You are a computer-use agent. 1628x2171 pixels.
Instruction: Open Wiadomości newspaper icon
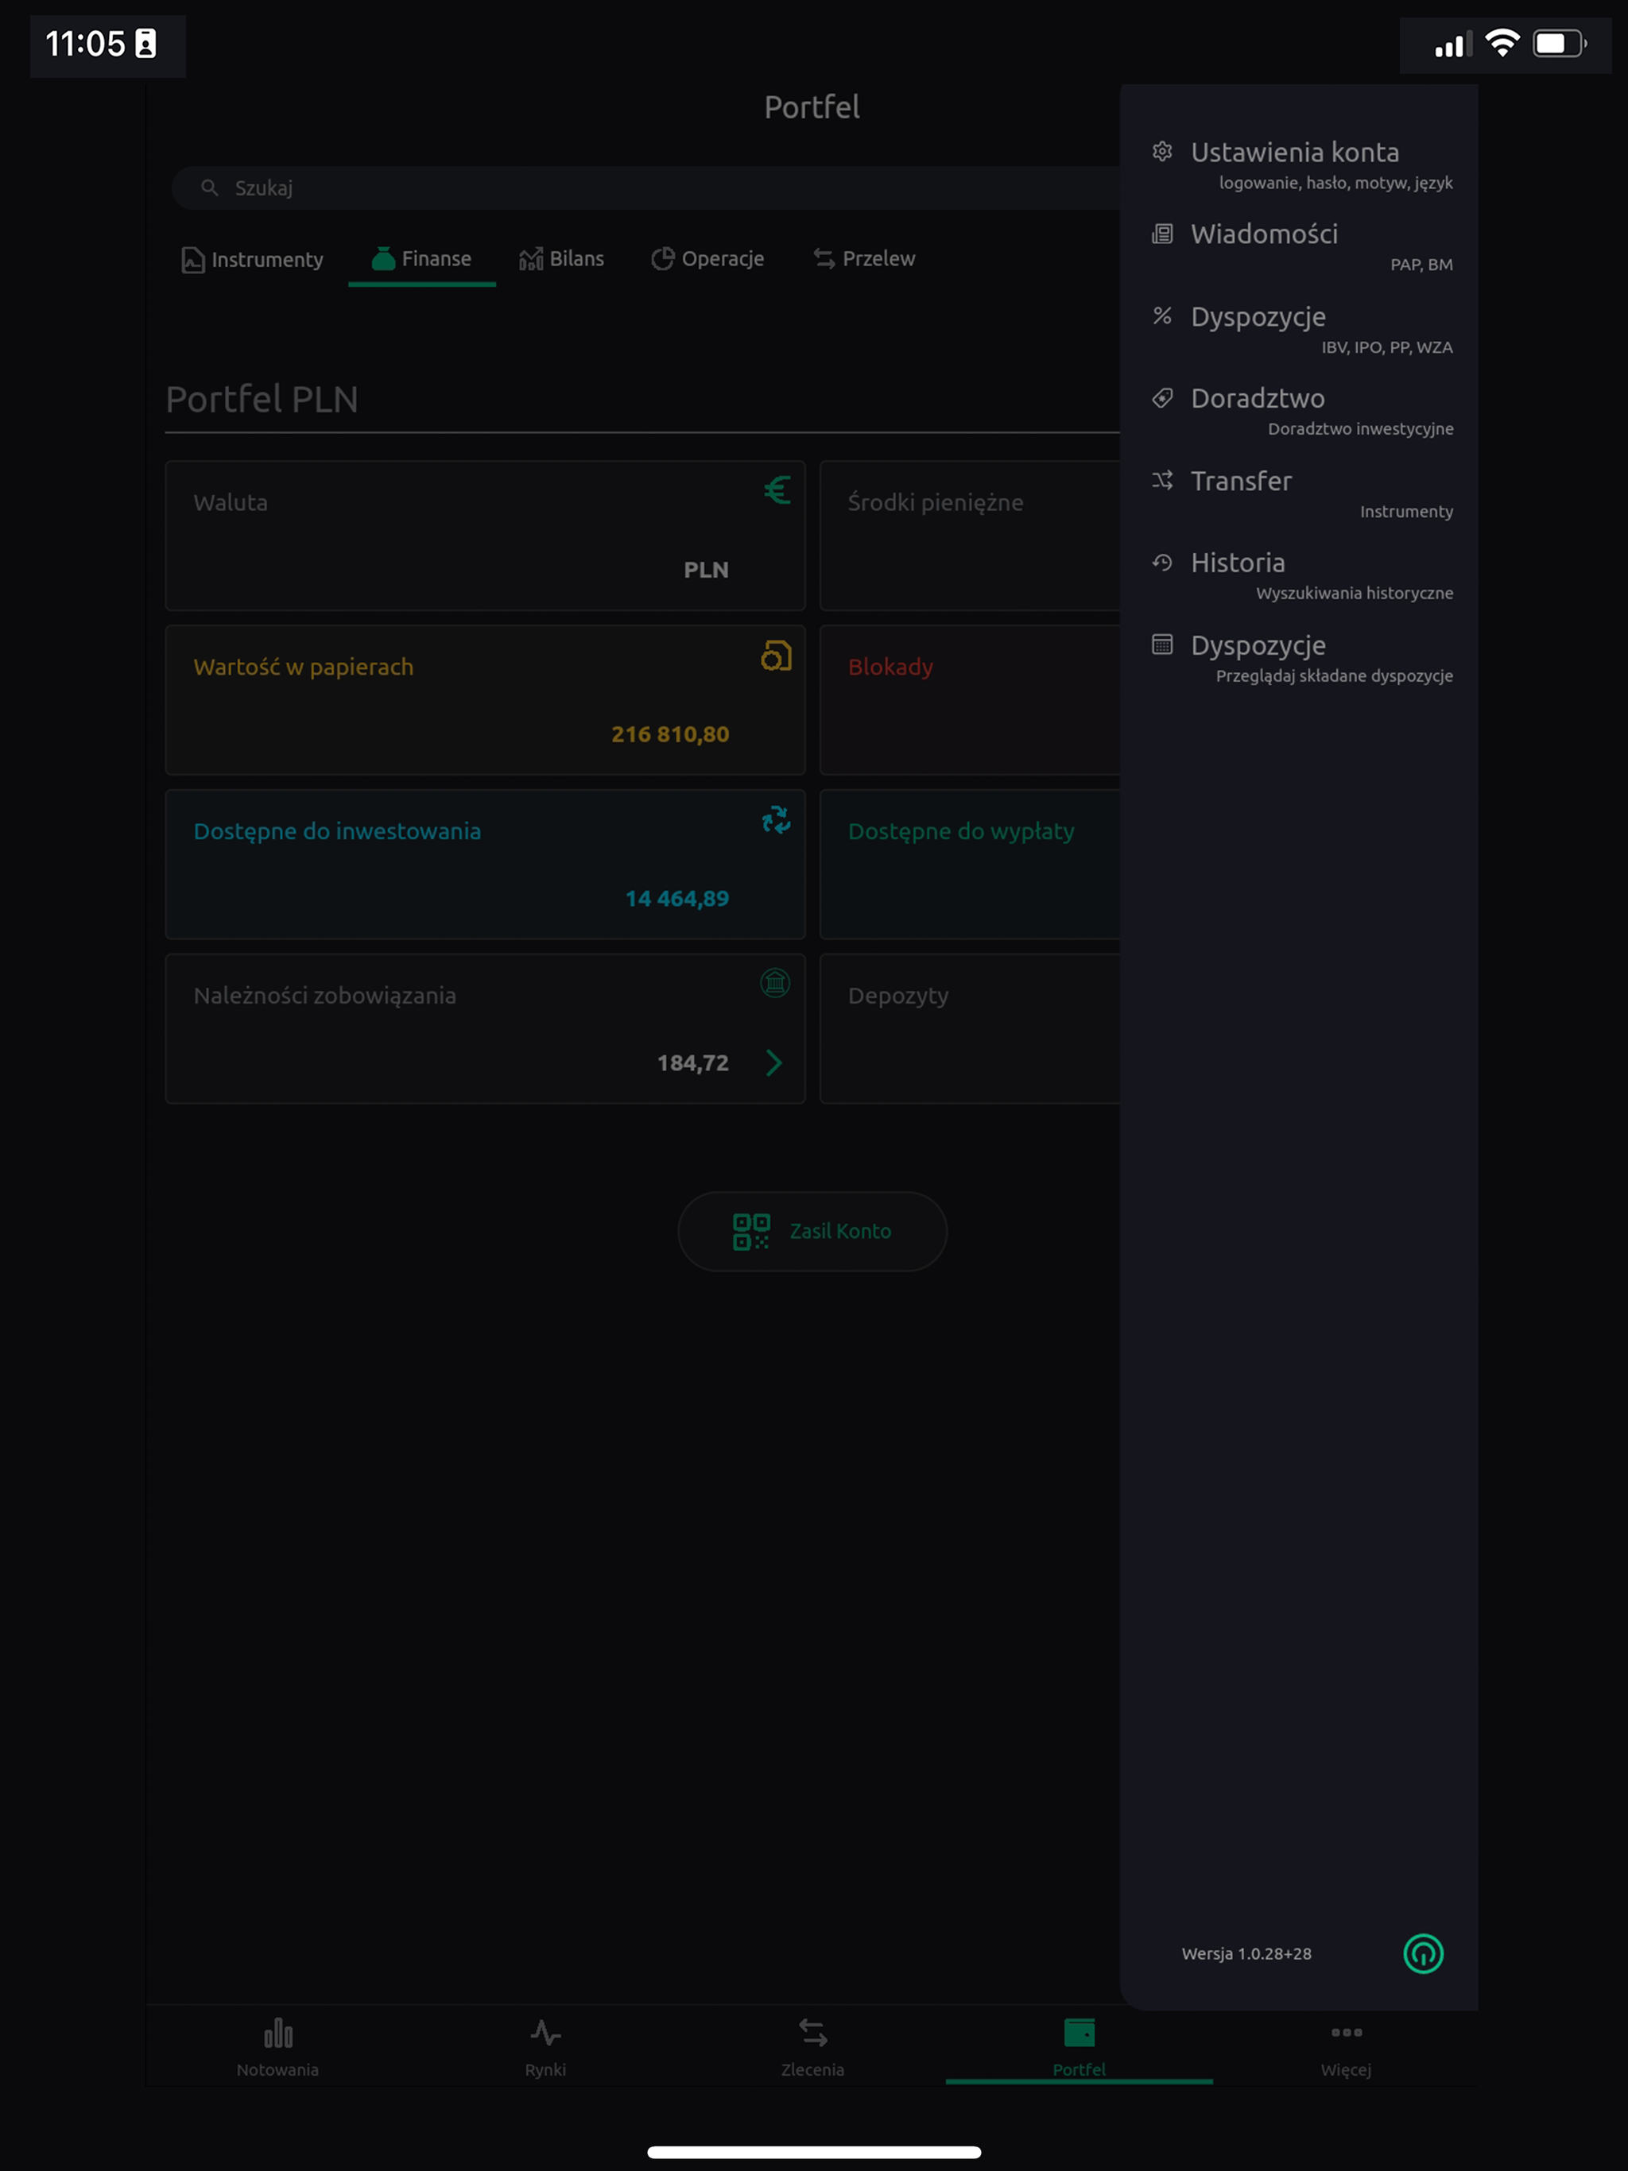[1161, 234]
